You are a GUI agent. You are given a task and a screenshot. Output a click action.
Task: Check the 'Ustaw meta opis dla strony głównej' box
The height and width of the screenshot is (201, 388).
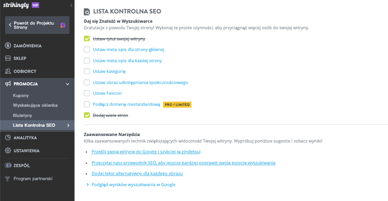tap(87, 50)
